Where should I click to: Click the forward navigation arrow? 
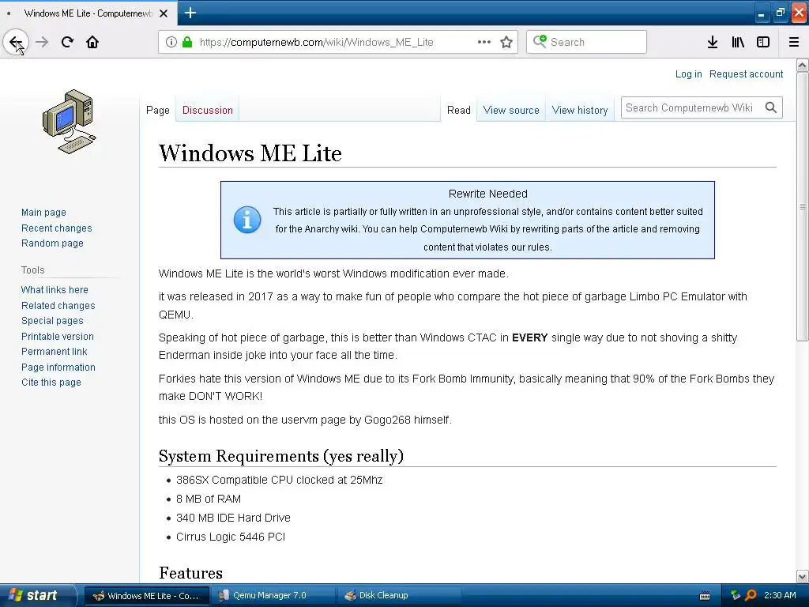coord(42,42)
